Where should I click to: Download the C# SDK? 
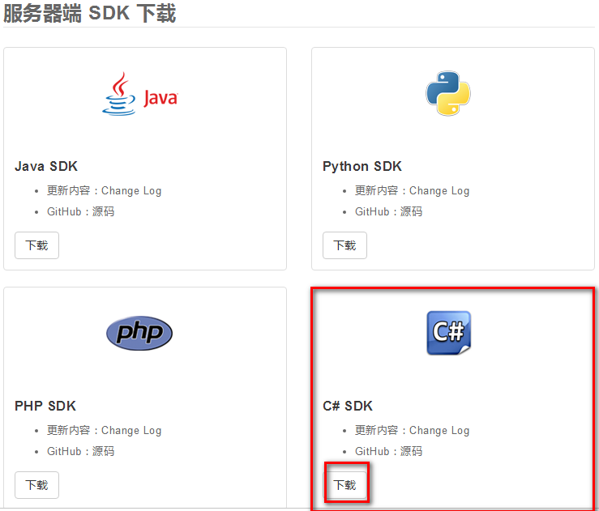point(344,485)
